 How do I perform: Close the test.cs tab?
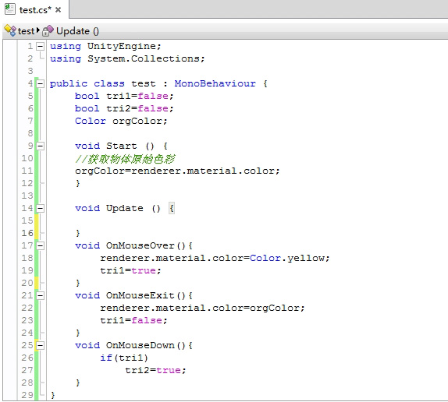[x=58, y=10]
